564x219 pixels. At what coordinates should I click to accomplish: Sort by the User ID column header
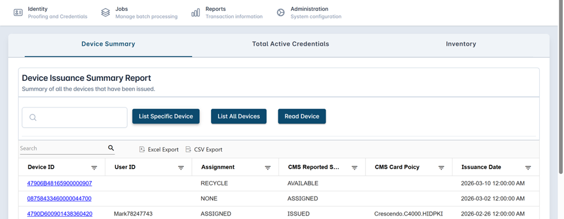(125, 167)
